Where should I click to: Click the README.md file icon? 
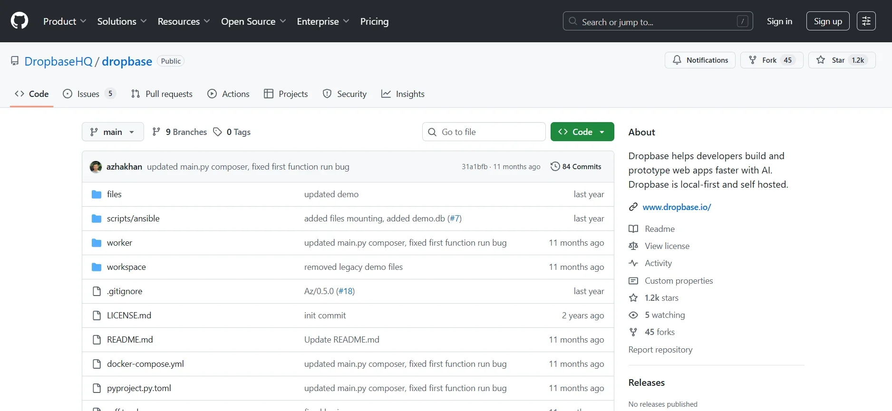point(97,340)
